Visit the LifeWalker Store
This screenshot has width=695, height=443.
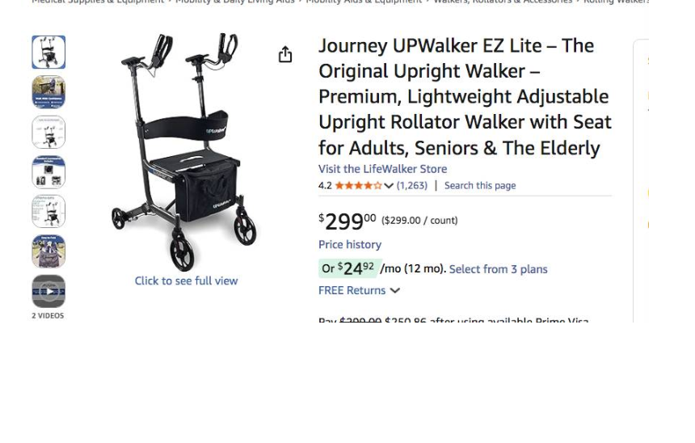pyautogui.click(x=382, y=169)
